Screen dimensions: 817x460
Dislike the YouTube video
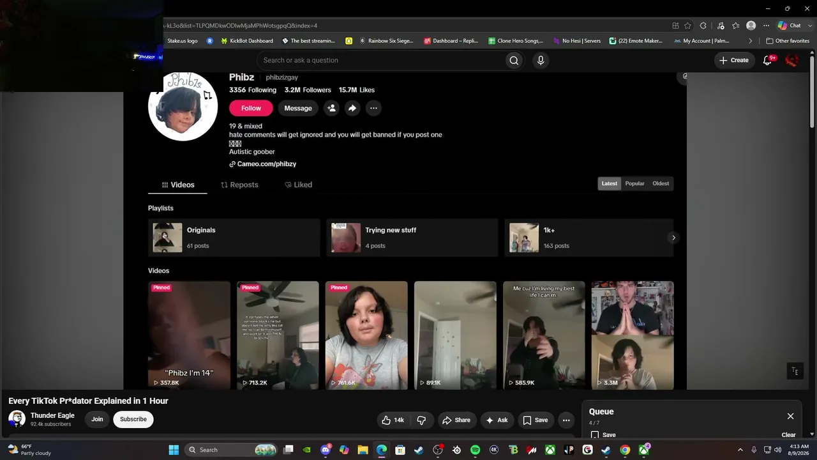(421, 420)
